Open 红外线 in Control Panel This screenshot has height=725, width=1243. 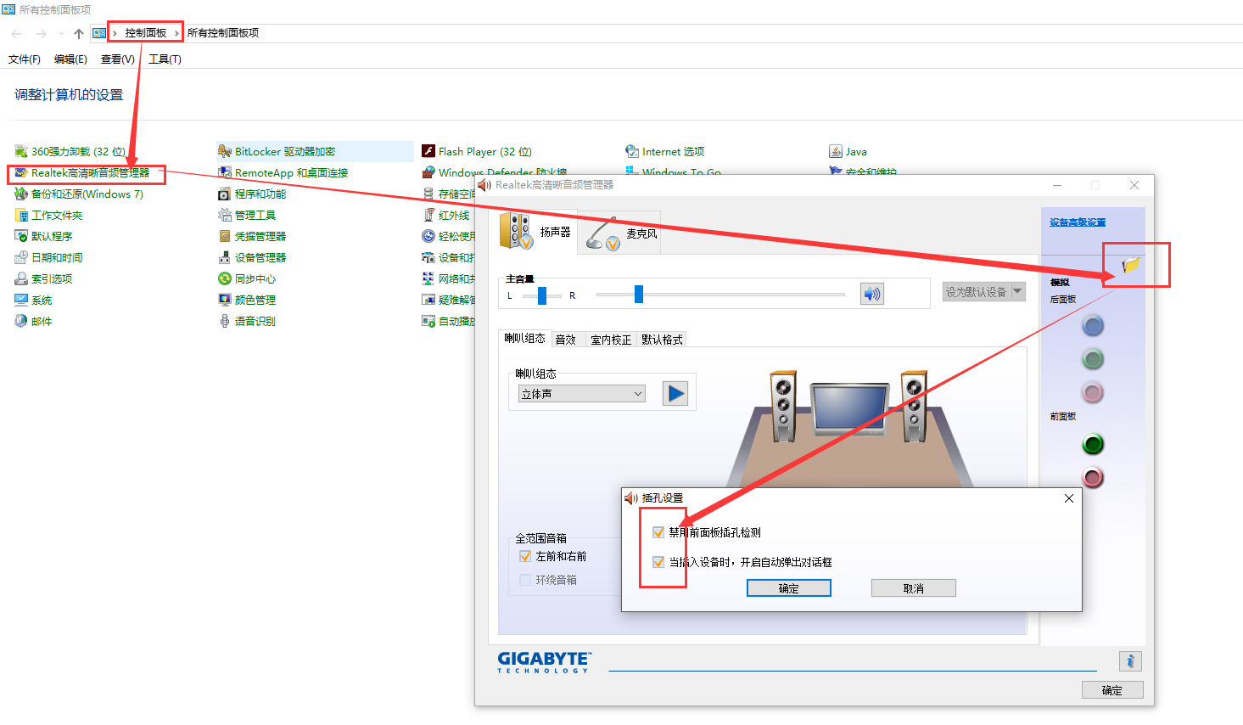click(x=445, y=216)
